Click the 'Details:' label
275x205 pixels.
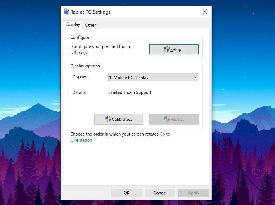pos(79,92)
